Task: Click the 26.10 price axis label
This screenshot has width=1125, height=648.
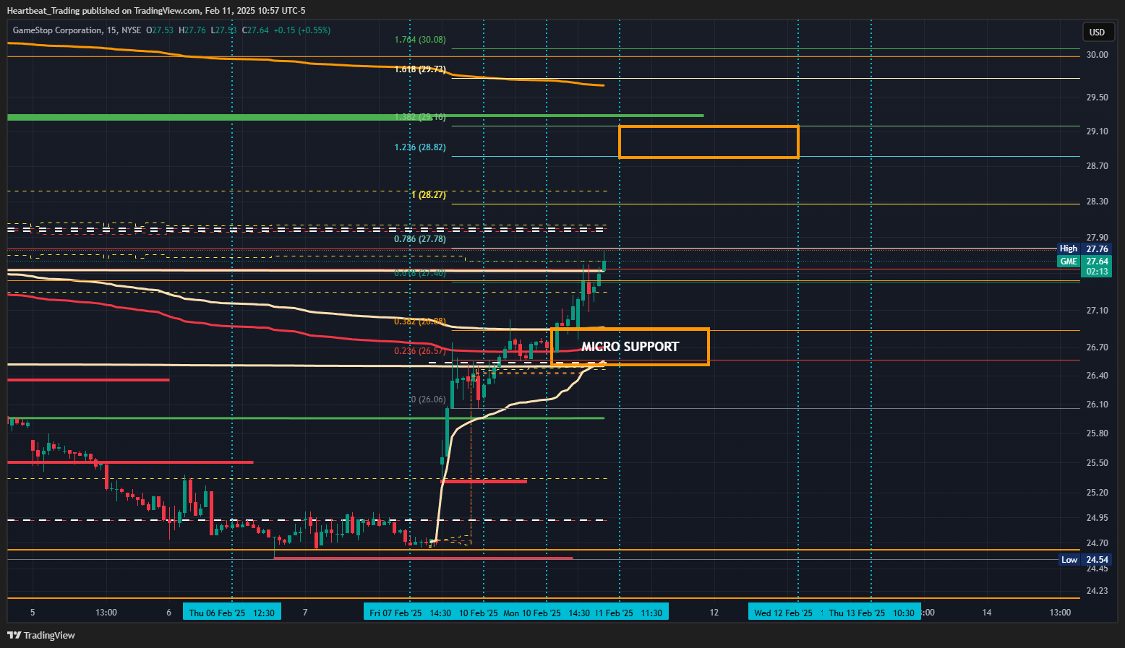Action: pos(1097,405)
